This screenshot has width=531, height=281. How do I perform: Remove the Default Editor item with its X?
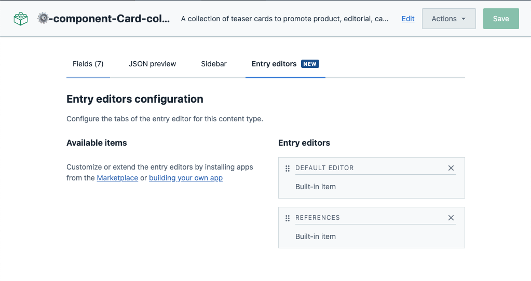[x=451, y=168]
